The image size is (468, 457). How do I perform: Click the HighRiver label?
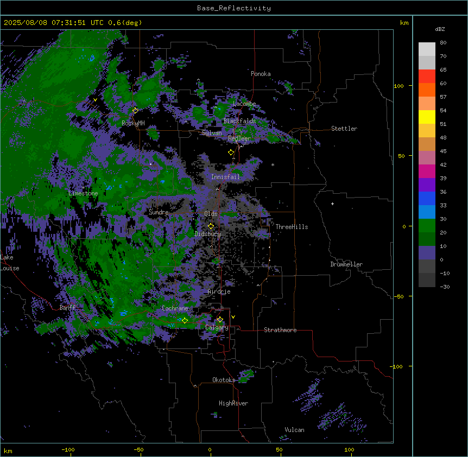(x=233, y=403)
